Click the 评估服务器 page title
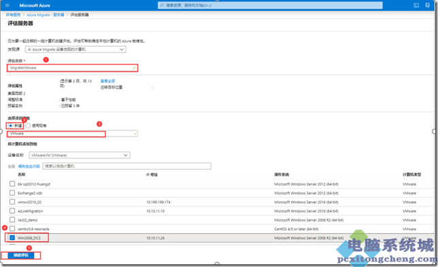This screenshot has height=267, width=438. (20, 23)
